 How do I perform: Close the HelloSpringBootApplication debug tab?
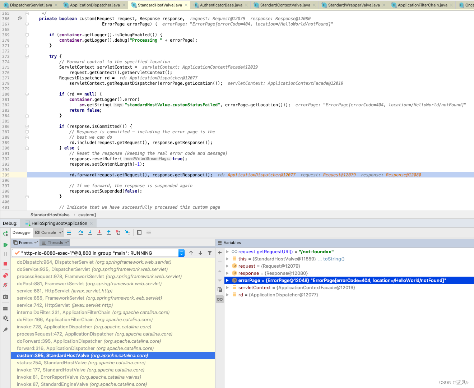[x=91, y=223]
